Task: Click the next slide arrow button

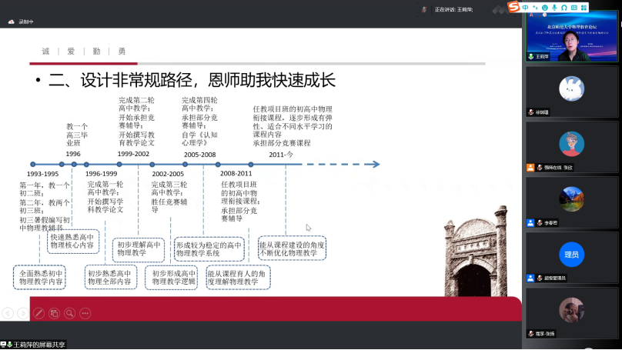Action: 23,313
